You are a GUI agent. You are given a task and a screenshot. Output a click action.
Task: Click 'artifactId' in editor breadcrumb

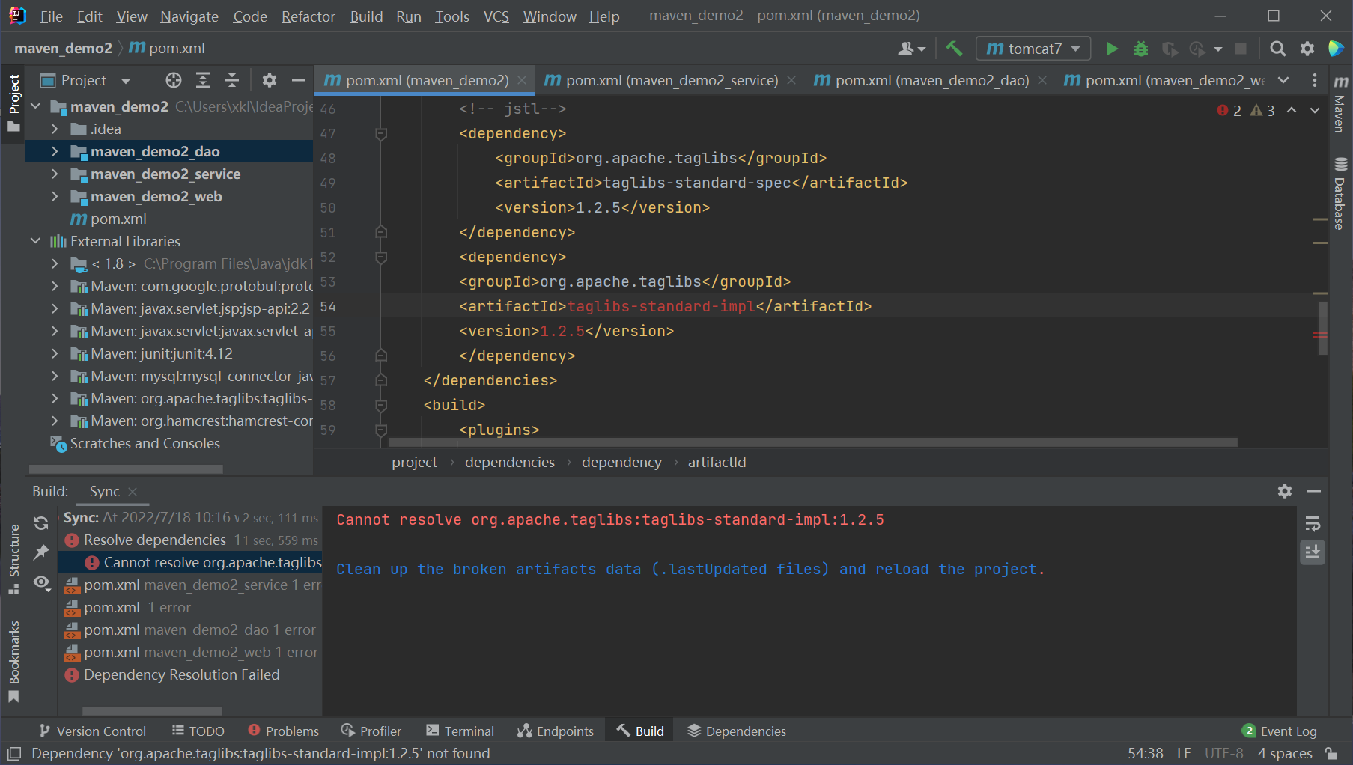coord(717,462)
